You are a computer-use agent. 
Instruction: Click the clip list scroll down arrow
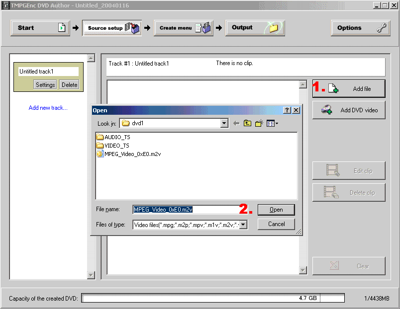(x=303, y=270)
